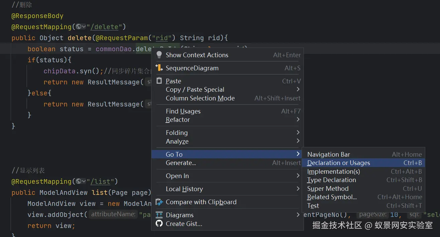Choose Find Usages from the context menu
The image size is (440, 237).
[x=183, y=111]
